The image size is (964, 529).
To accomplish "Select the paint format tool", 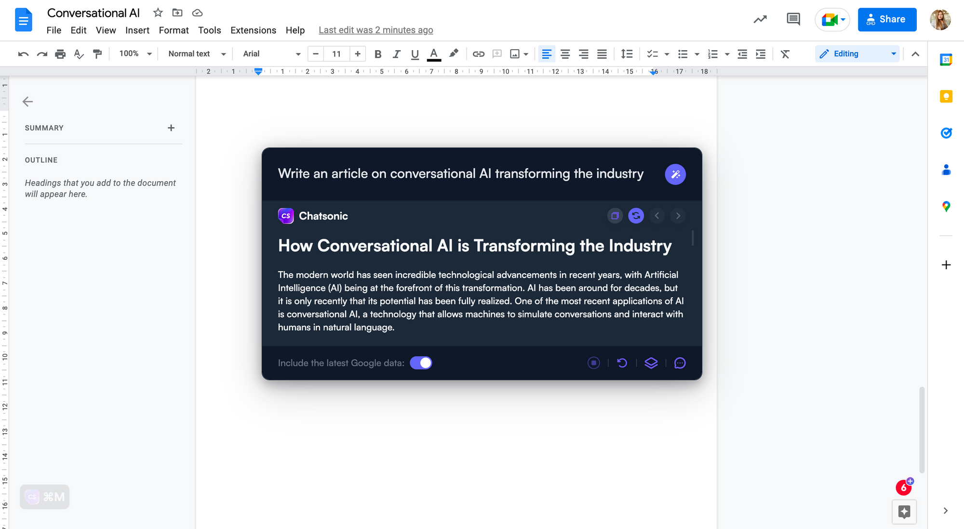I will click(x=98, y=54).
